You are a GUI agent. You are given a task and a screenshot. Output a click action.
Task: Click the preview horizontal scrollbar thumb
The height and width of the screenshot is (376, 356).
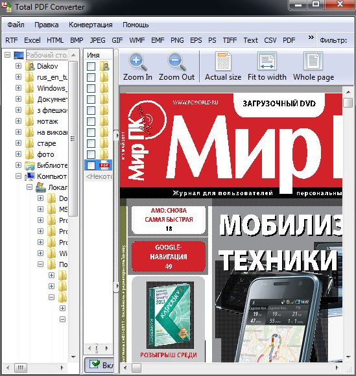[x=136, y=368]
